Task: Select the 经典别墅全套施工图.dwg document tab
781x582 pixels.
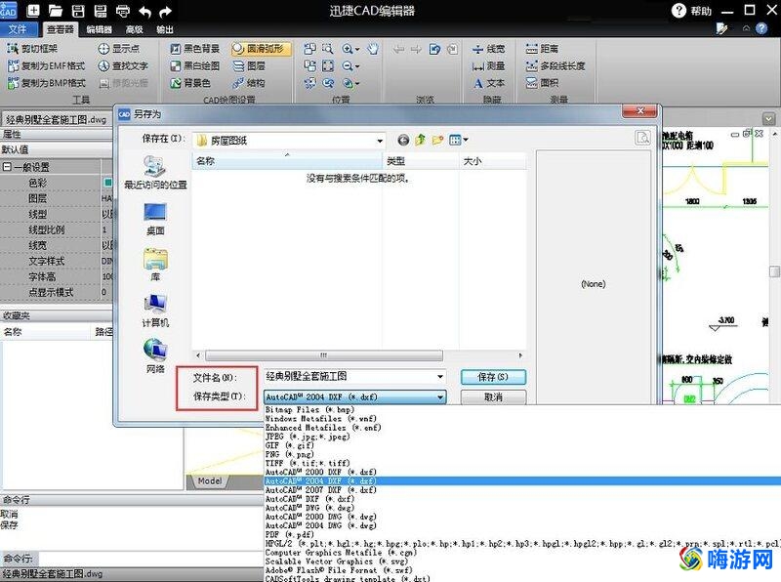Action: coord(57,119)
